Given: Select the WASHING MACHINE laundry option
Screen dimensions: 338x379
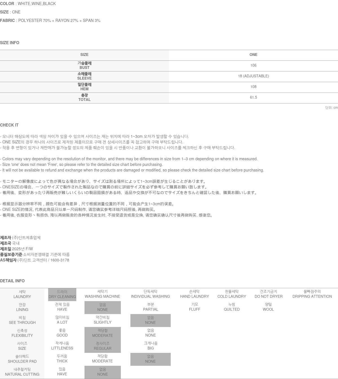Looking at the screenshot, I should (x=102, y=294).
